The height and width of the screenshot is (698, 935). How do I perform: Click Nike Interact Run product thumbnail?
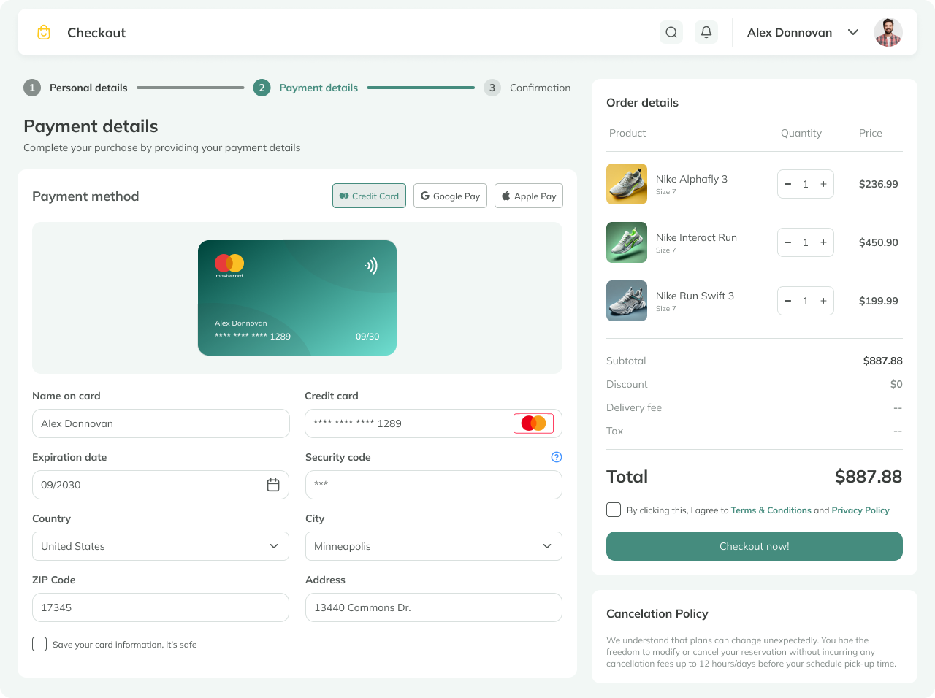(x=627, y=242)
